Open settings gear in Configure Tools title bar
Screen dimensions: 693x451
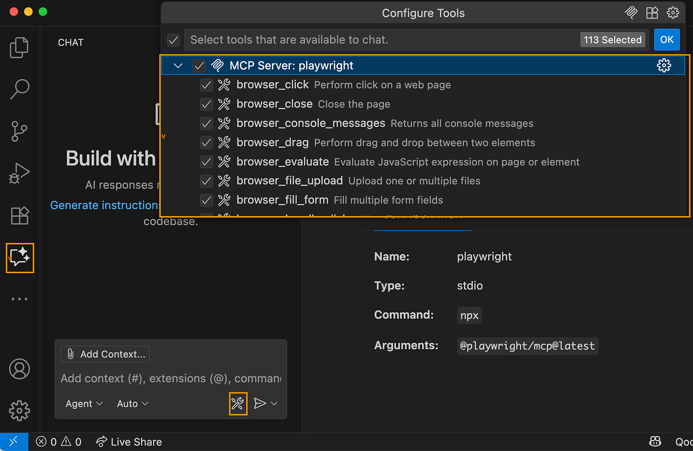pyautogui.click(x=673, y=13)
